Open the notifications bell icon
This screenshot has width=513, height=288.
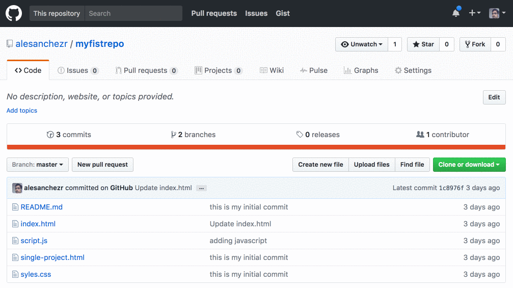(456, 12)
